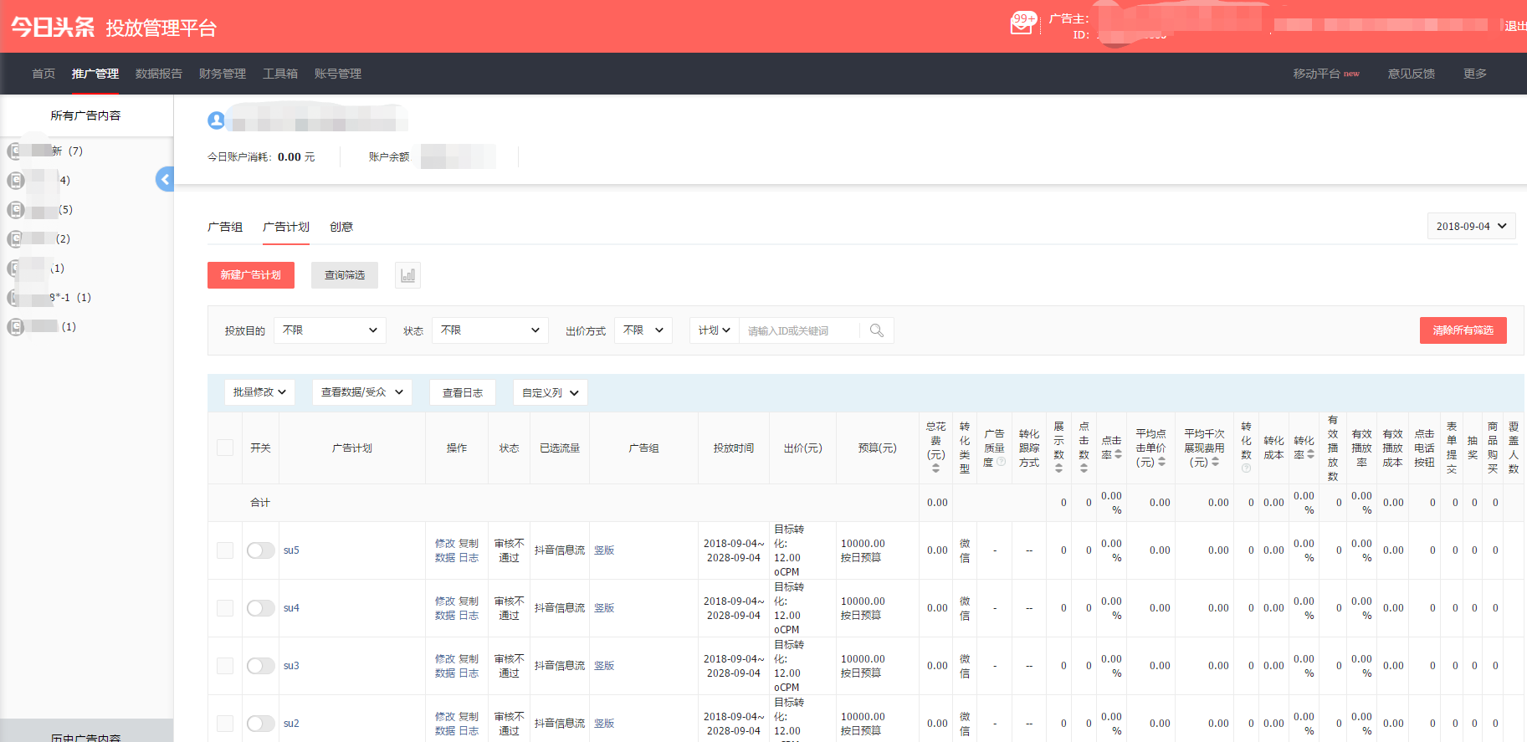Check the su3 row checkbox
Image resolution: width=1527 pixels, height=742 pixels.
225,666
